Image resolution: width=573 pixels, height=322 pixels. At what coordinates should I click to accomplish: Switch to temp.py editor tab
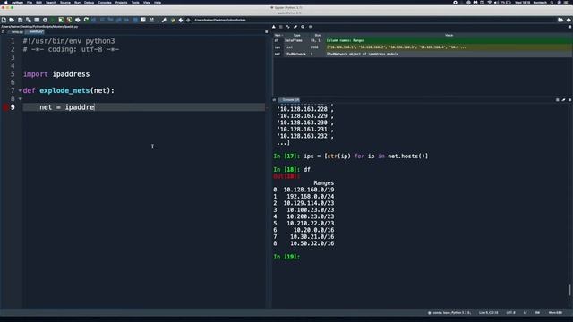17,32
